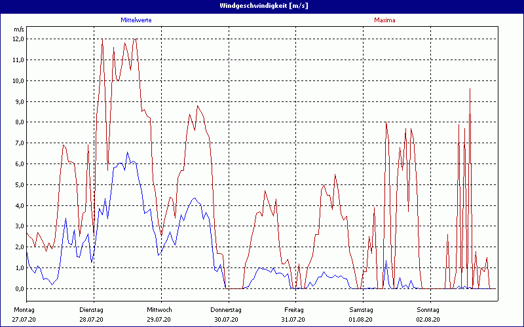Click the 'Samstag' day label
The height and width of the screenshot is (327, 524).
point(362,310)
